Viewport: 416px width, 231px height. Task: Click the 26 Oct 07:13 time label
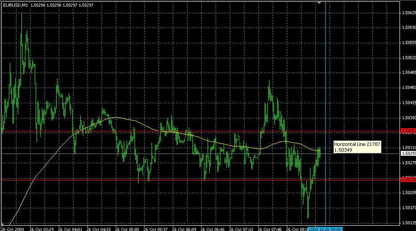(x=241, y=229)
